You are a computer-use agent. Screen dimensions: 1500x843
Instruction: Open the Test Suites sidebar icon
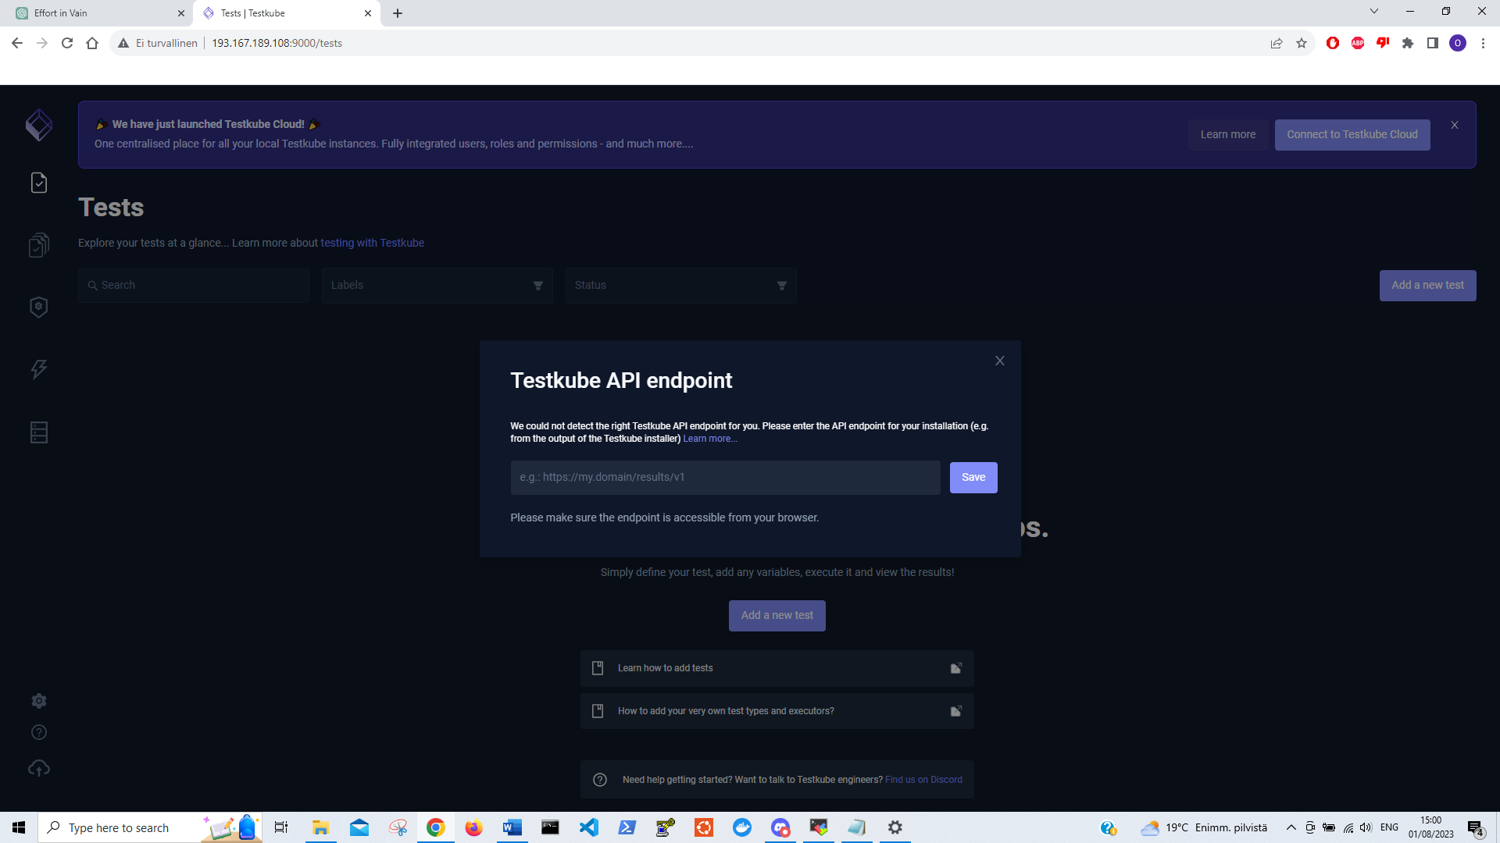tap(39, 245)
